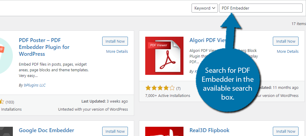Click the (7) ratings count
The image size is (306, 136).
pyautogui.click(x=178, y=89)
